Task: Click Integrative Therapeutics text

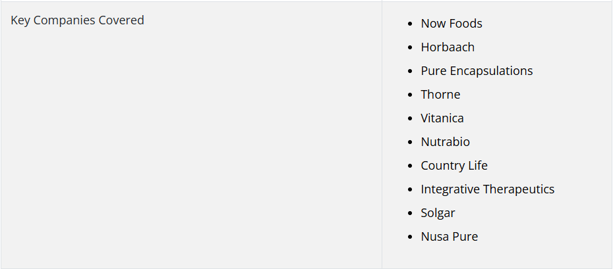Action: click(488, 189)
